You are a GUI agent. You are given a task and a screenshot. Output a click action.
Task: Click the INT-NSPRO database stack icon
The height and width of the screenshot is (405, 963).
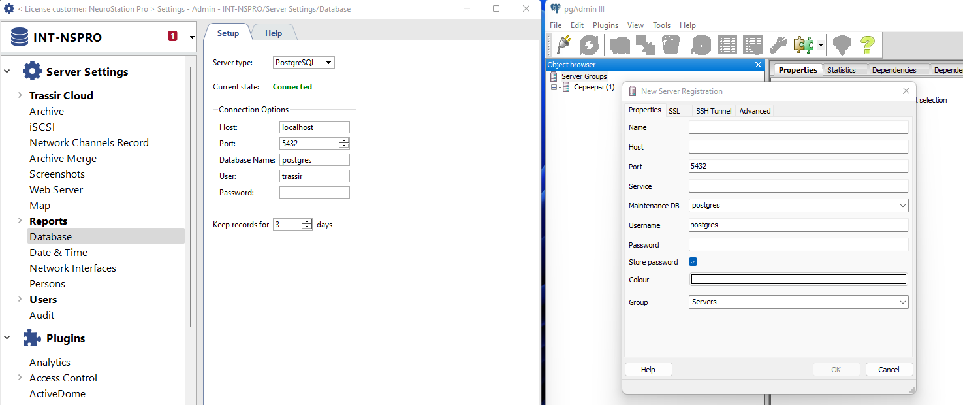coord(20,37)
